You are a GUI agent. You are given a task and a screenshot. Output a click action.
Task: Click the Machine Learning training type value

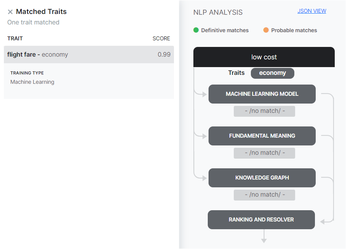click(32, 82)
